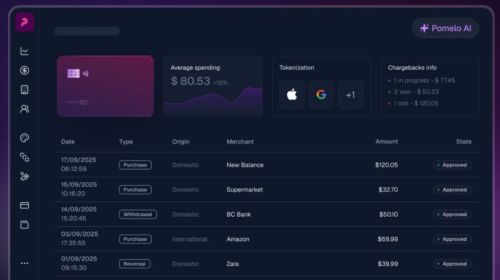Viewport: 500px width, 280px height.
Task: Open the dollar coin icon in sidebar
Action: pyautogui.click(x=24, y=70)
